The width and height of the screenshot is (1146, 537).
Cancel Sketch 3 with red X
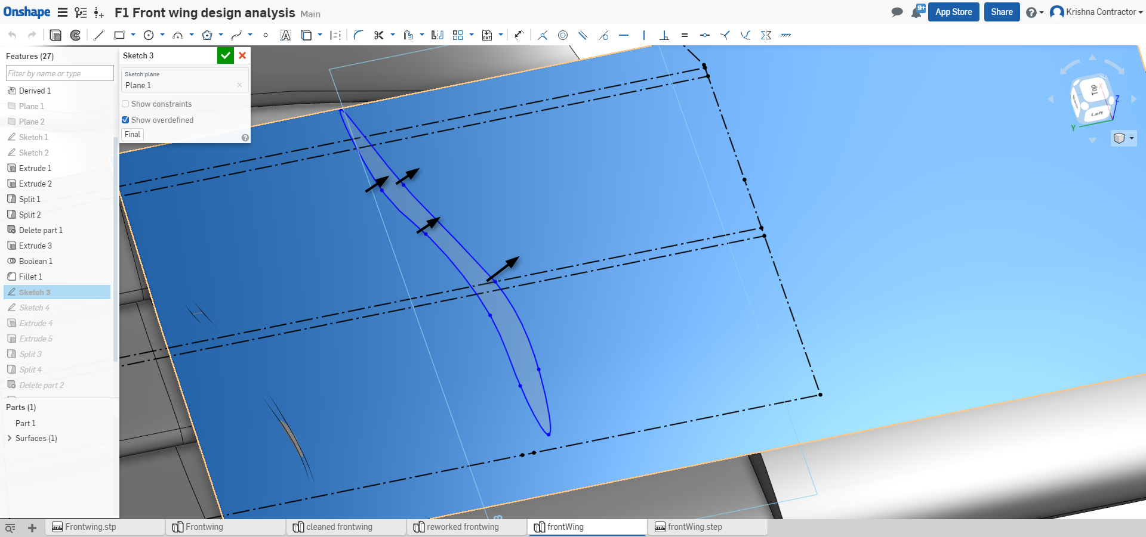click(242, 55)
